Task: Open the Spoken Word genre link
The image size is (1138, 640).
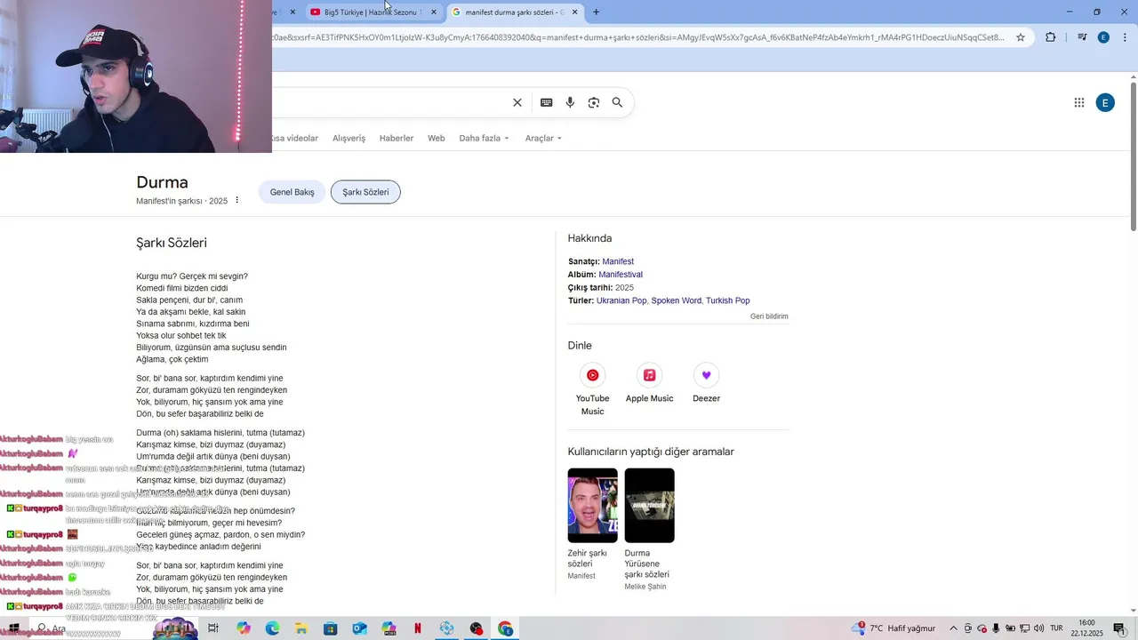Action: [x=676, y=300]
